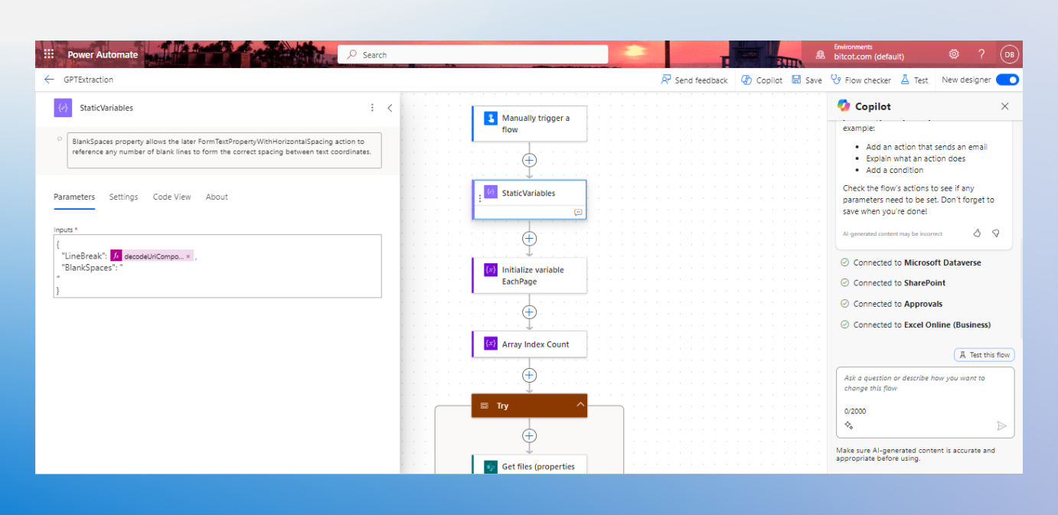The width and height of the screenshot is (1058, 515).
Task: Click the thumbs down feedback icon
Action: pos(996,233)
